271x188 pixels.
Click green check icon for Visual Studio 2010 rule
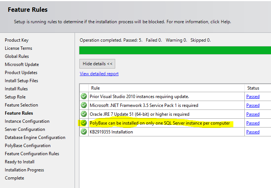(84, 97)
